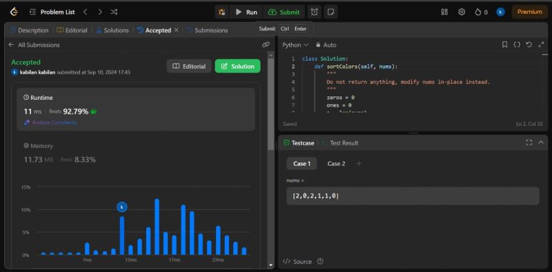
Task: Open the user profile avatar
Action: (500, 12)
